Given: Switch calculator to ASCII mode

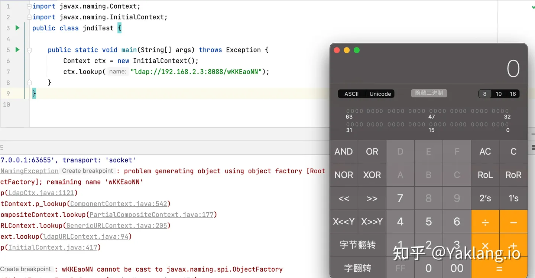Looking at the screenshot, I should [x=351, y=94].
